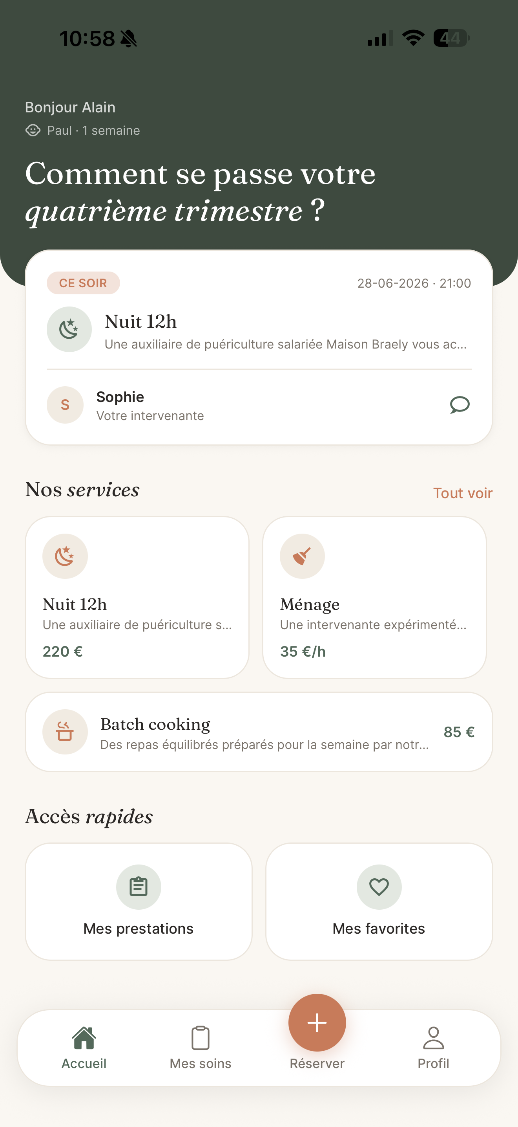Follow the Tout voir link
Screen dimensions: 518x1127
click(463, 493)
